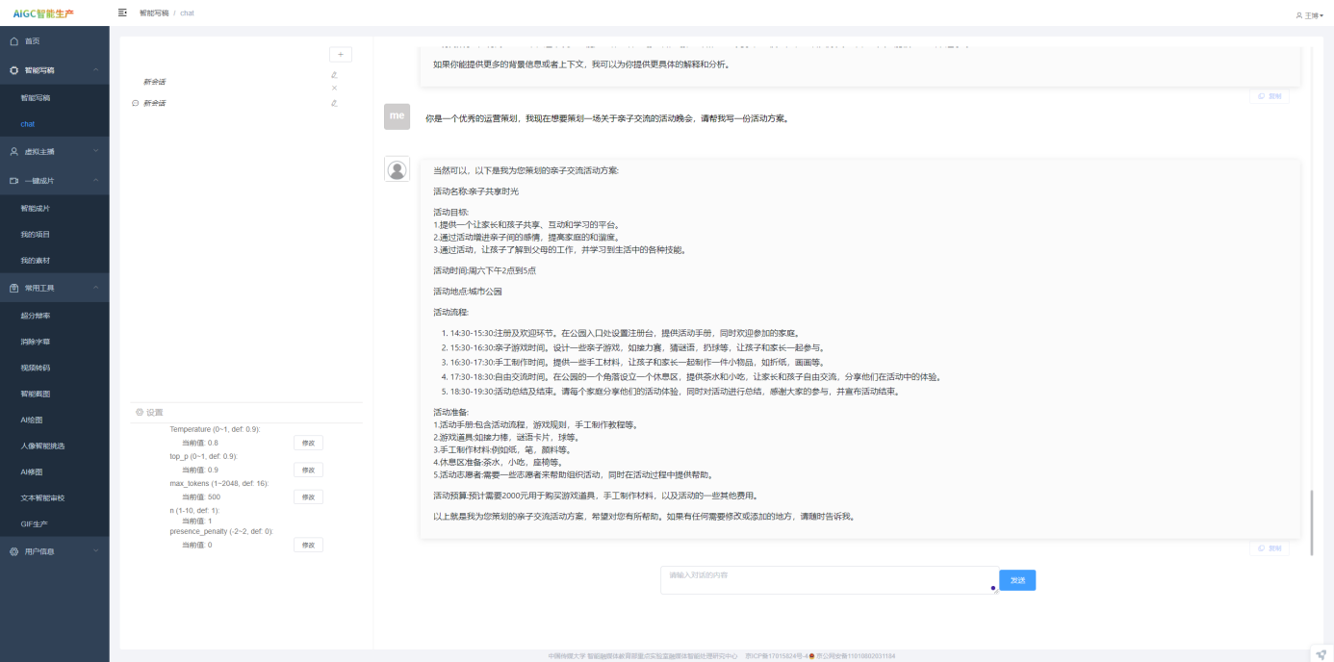Viewport: 1334px width, 662px height.
Task: Collapse the 智能写稿 sidebar section
Action: pyautogui.click(x=95, y=70)
